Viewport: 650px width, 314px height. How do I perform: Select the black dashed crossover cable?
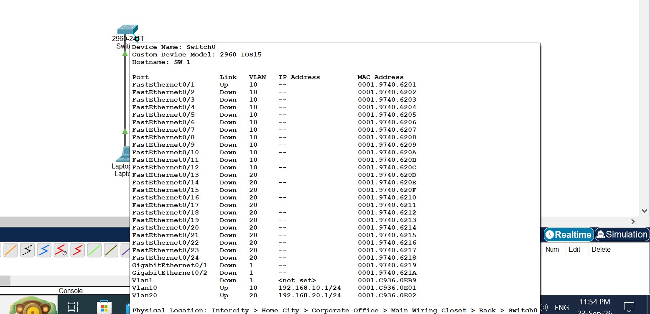point(27,250)
